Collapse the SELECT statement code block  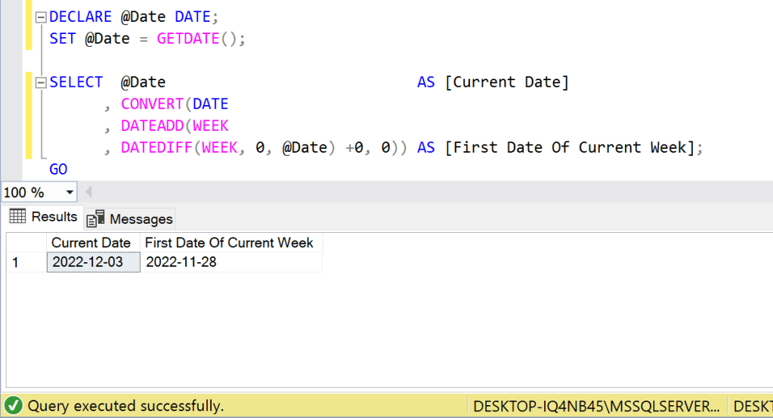[40, 82]
